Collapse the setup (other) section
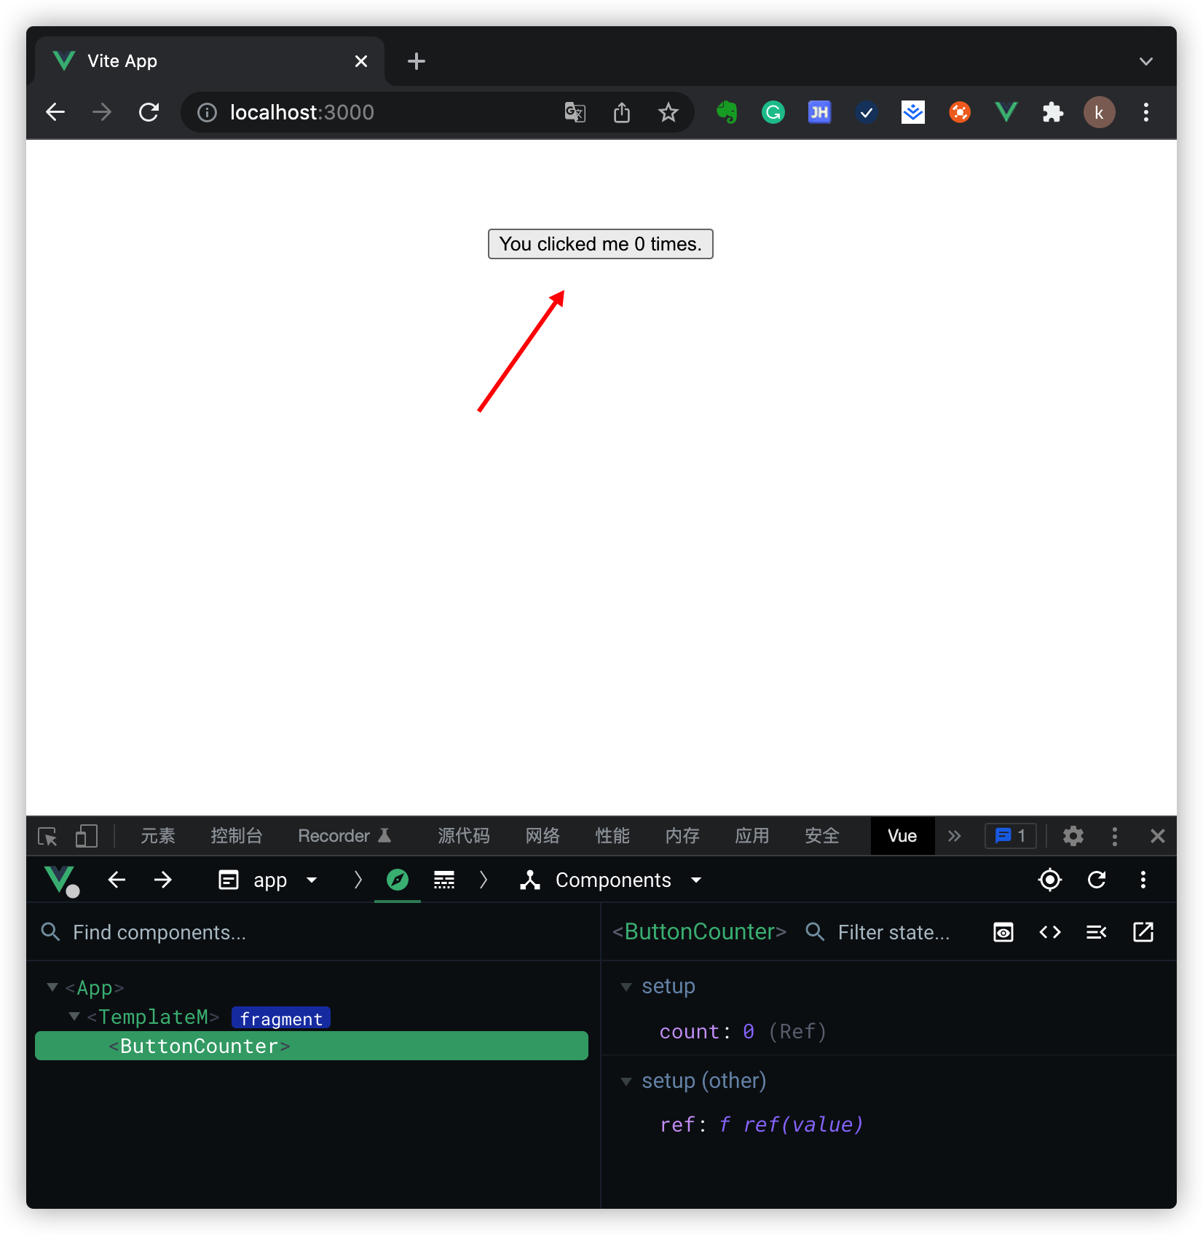1203x1235 pixels. [626, 1081]
